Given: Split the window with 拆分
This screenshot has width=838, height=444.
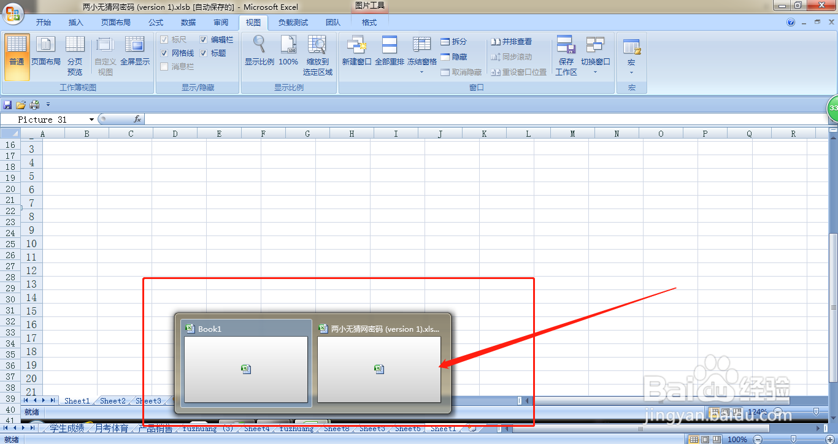Looking at the screenshot, I should coord(454,42).
